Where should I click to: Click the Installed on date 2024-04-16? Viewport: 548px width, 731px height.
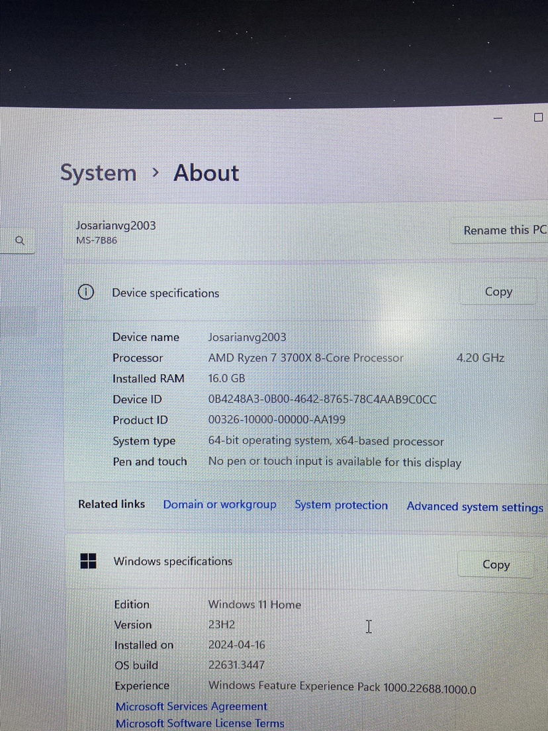(x=237, y=645)
